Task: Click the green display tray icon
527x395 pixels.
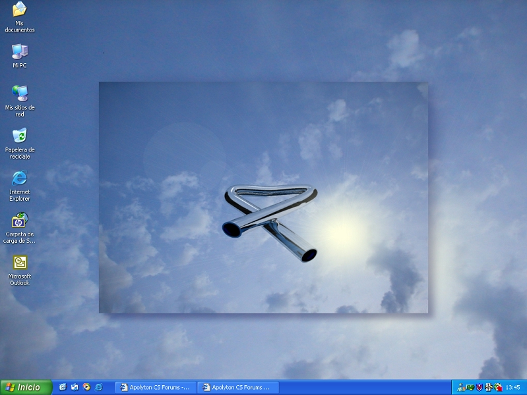Action: [470, 387]
